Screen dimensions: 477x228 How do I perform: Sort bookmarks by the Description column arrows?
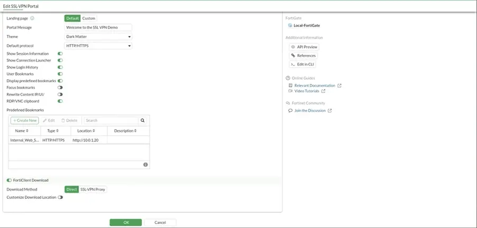click(135, 131)
